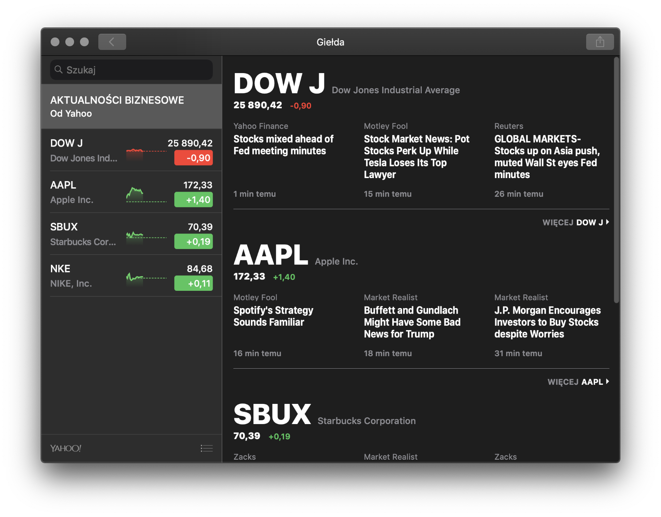Open 'Stocks mixed ahead of Fed meeting minutes' article
661x517 pixels.
tap(284, 145)
